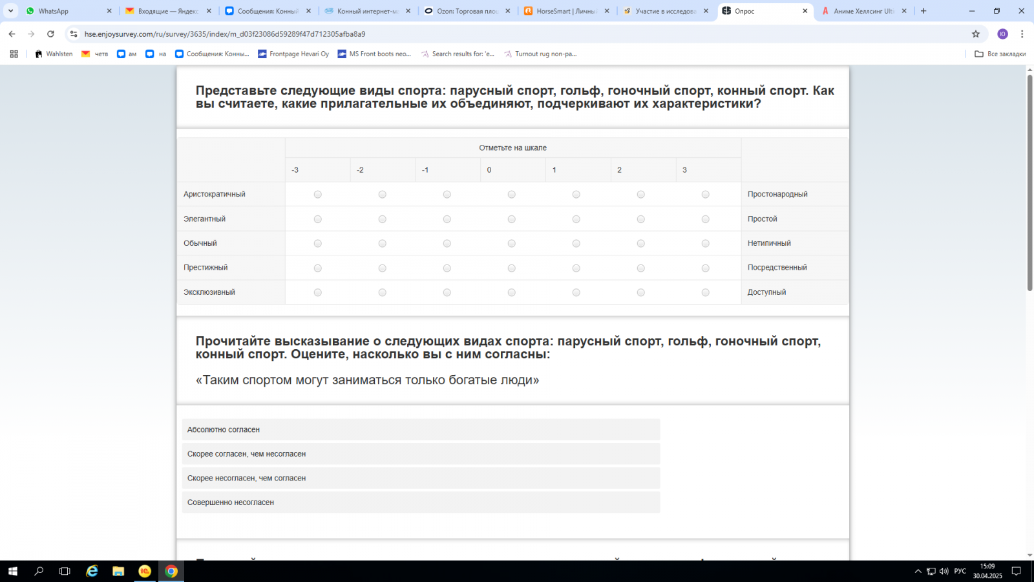Click the taskbar volume icon
This screenshot has width=1034, height=582.
[944, 571]
